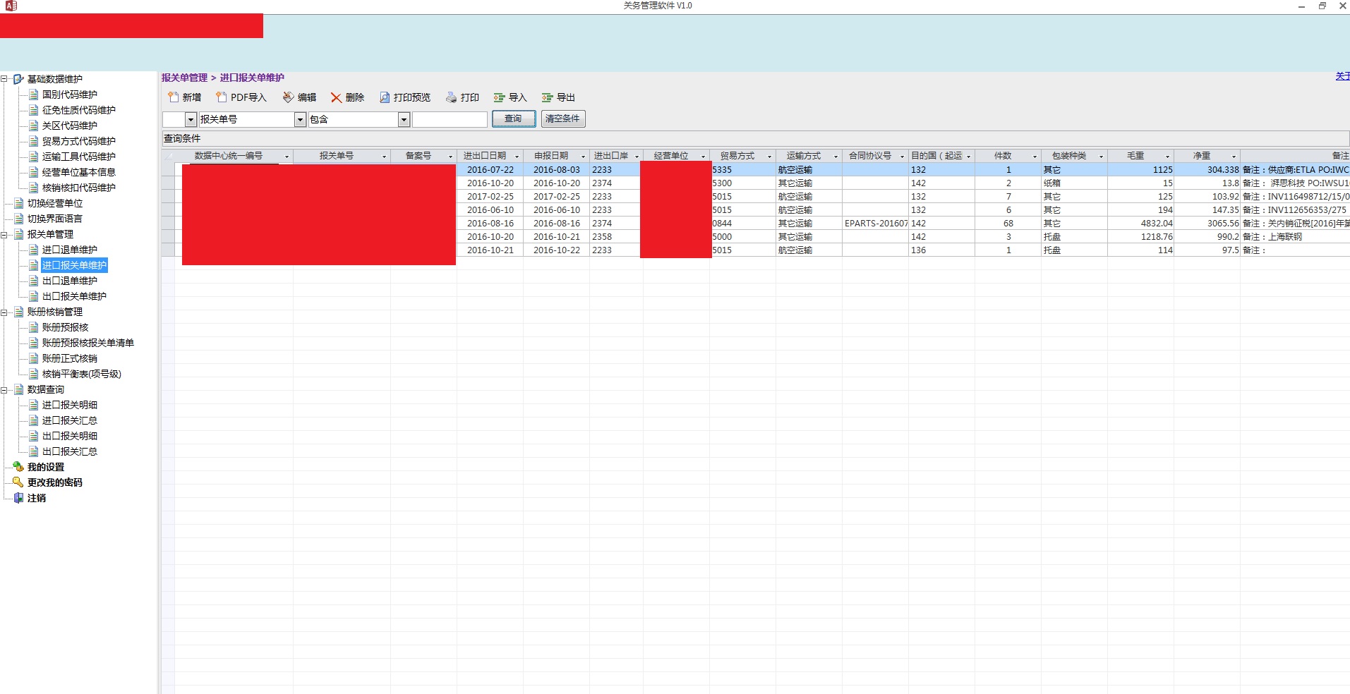Screen dimensions: 1350x694
Task: Open 出口报关汇总 query item
Action: [69, 451]
